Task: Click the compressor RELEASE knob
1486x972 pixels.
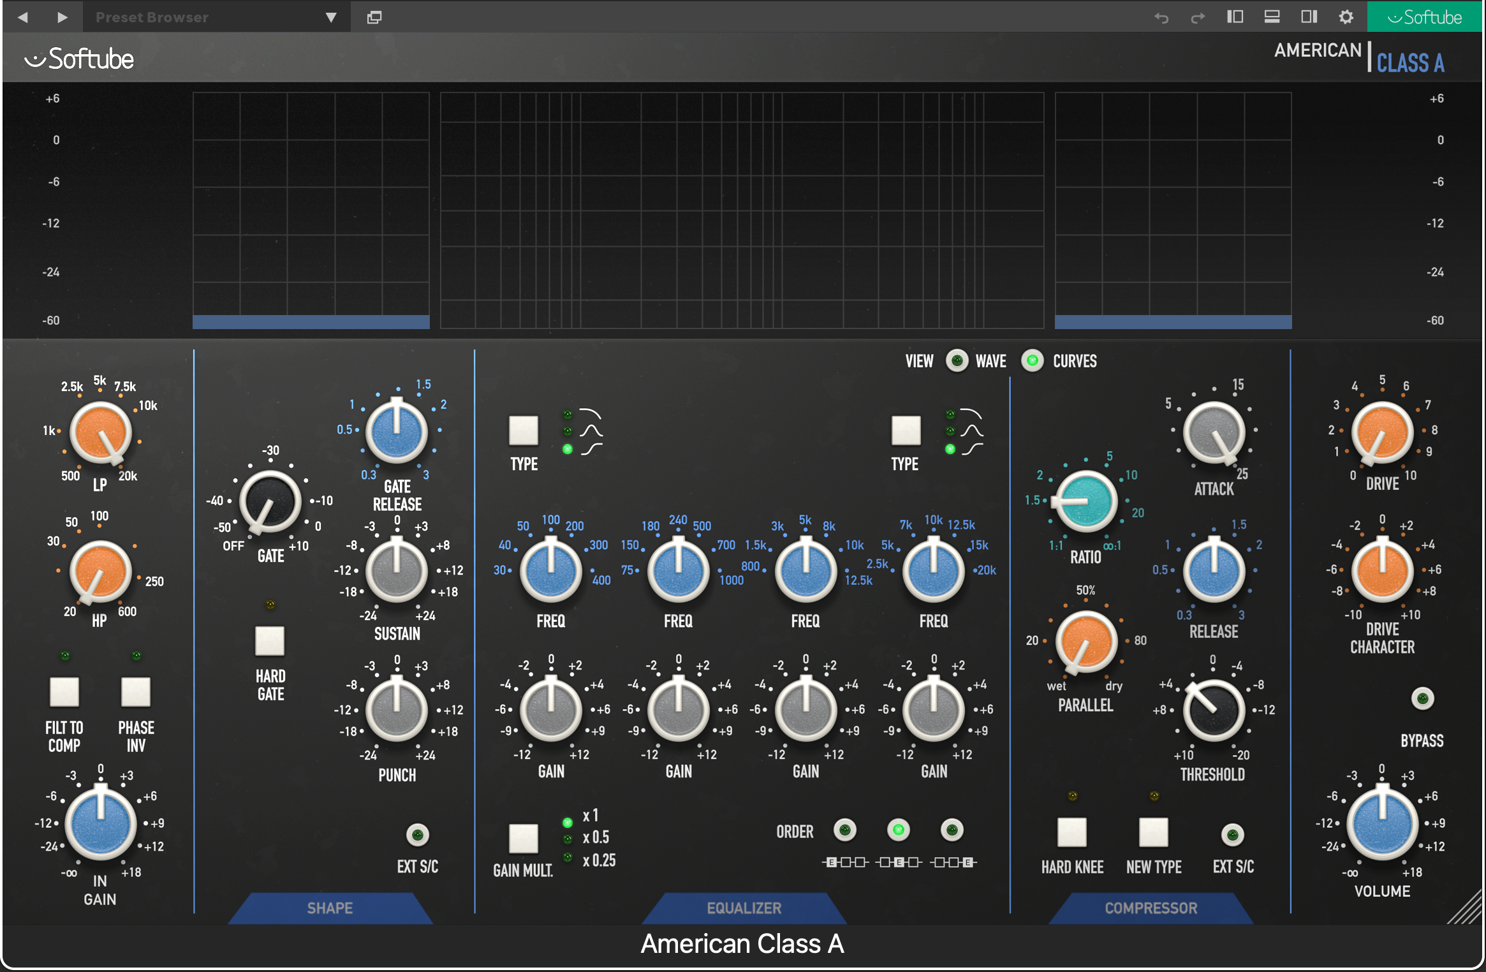Action: (1214, 570)
